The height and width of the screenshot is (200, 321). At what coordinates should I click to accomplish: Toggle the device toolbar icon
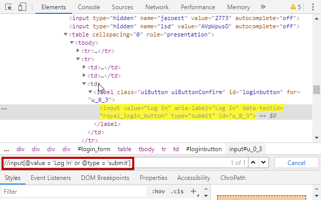tap(22, 7)
